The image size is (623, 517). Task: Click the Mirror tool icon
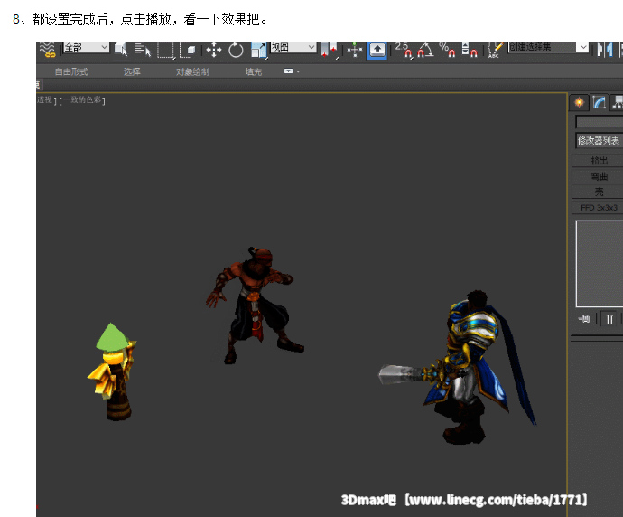605,50
